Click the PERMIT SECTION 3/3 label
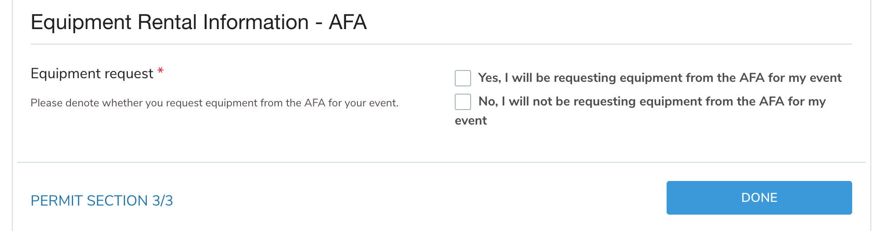 point(101,201)
